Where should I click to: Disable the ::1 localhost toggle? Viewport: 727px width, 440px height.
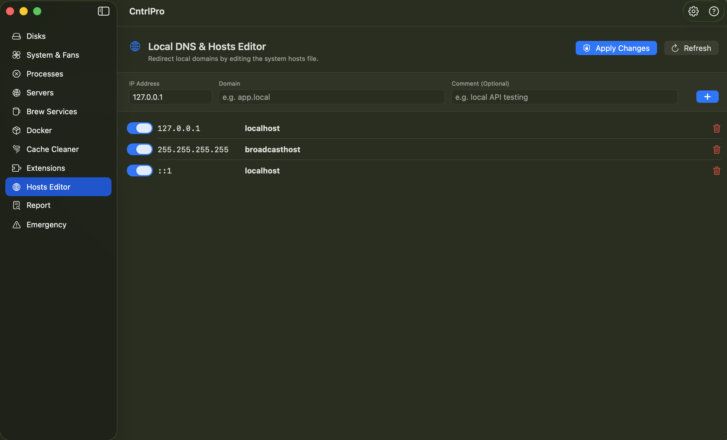click(x=140, y=171)
